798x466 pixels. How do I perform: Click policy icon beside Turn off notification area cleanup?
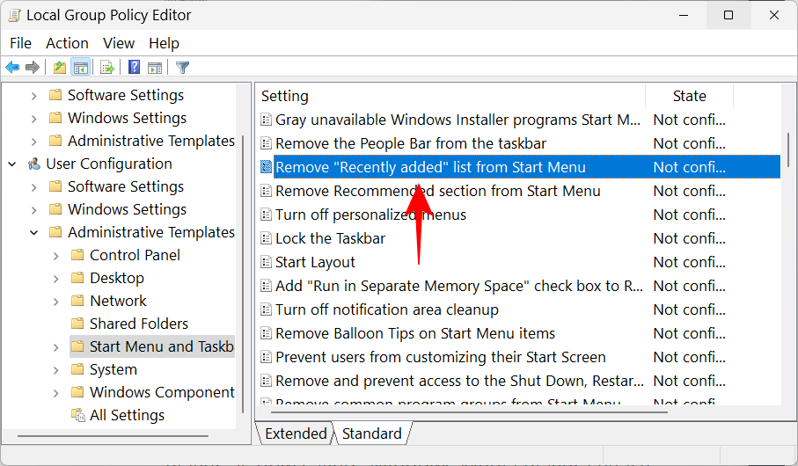267,309
